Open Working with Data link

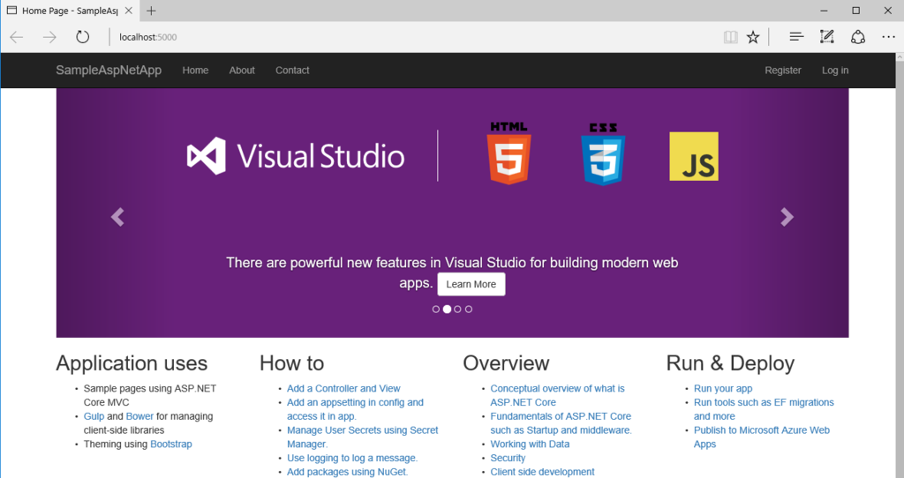click(x=530, y=444)
